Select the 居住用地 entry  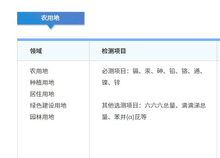42,94
